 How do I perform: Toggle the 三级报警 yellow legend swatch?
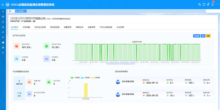92,78
